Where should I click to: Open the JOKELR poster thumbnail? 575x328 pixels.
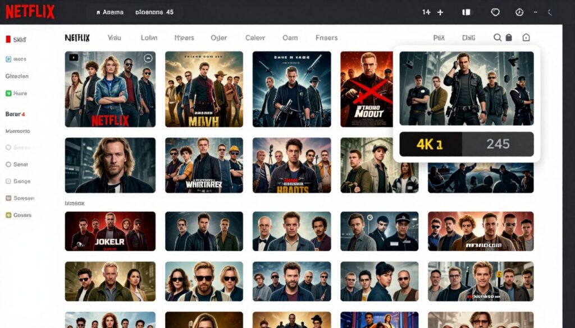tap(110, 231)
